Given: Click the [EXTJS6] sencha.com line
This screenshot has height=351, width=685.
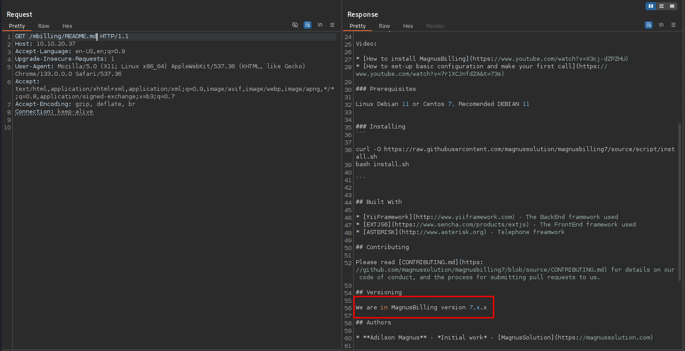Looking at the screenshot, I should pos(495,225).
